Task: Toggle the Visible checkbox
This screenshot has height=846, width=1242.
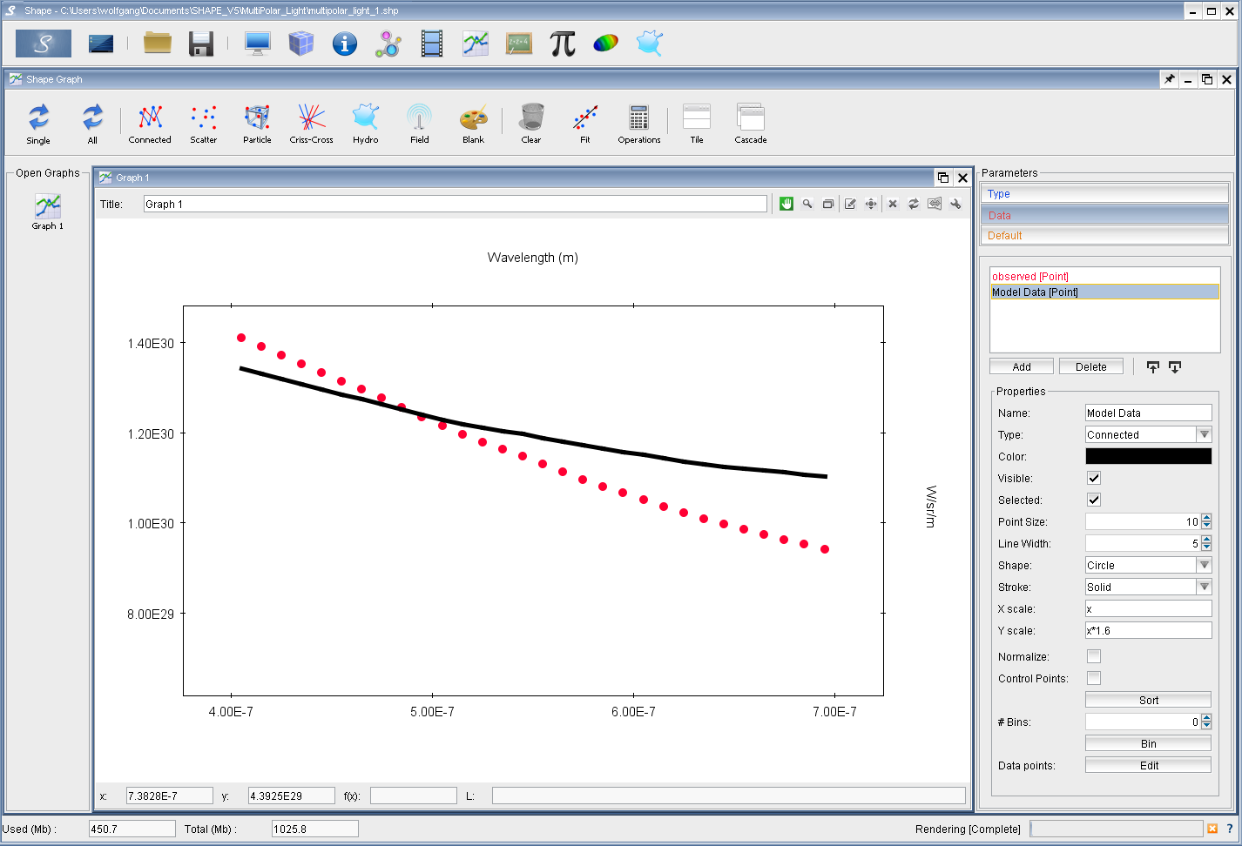Action: [x=1094, y=478]
